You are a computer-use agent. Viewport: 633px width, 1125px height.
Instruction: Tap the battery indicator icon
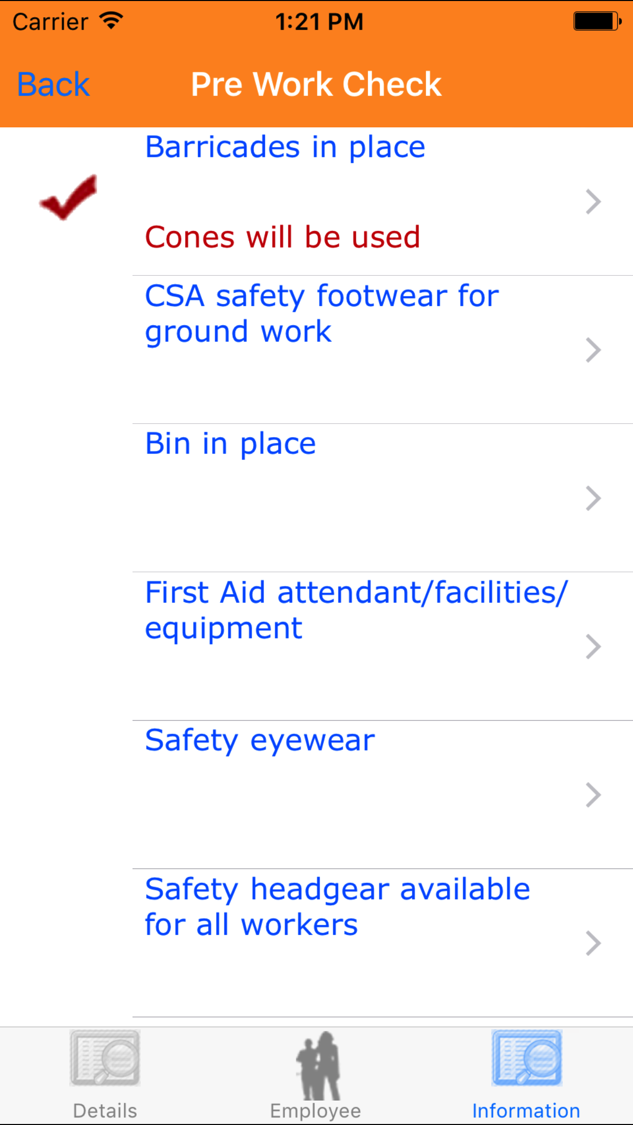click(x=597, y=21)
